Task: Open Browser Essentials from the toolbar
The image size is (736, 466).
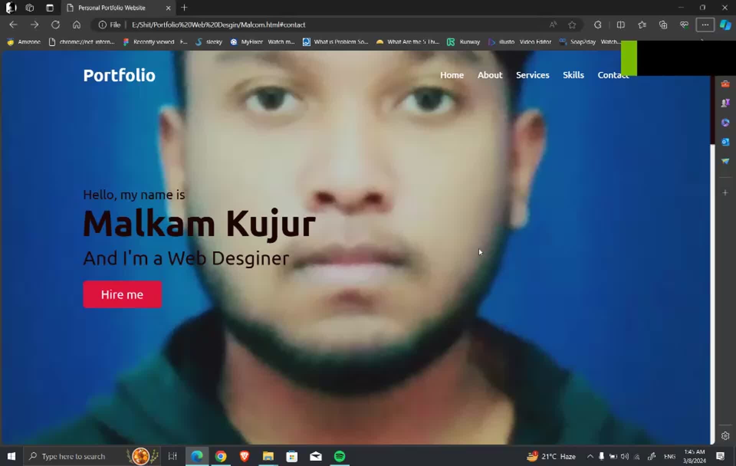Action: coord(684,25)
